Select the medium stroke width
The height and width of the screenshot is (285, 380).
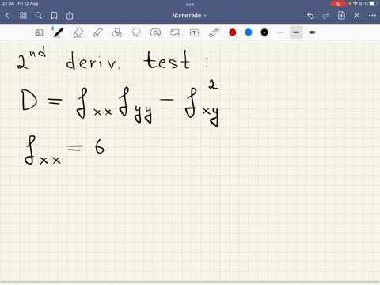pos(296,32)
